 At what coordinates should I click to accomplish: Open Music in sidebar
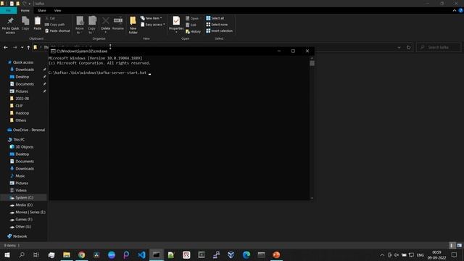(20, 175)
